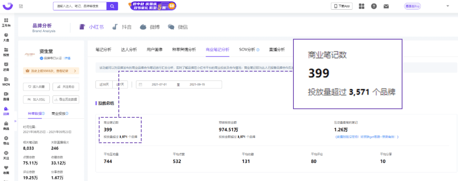
Task: Switch to the 小红书 platform tab
Action: [x=92, y=27]
